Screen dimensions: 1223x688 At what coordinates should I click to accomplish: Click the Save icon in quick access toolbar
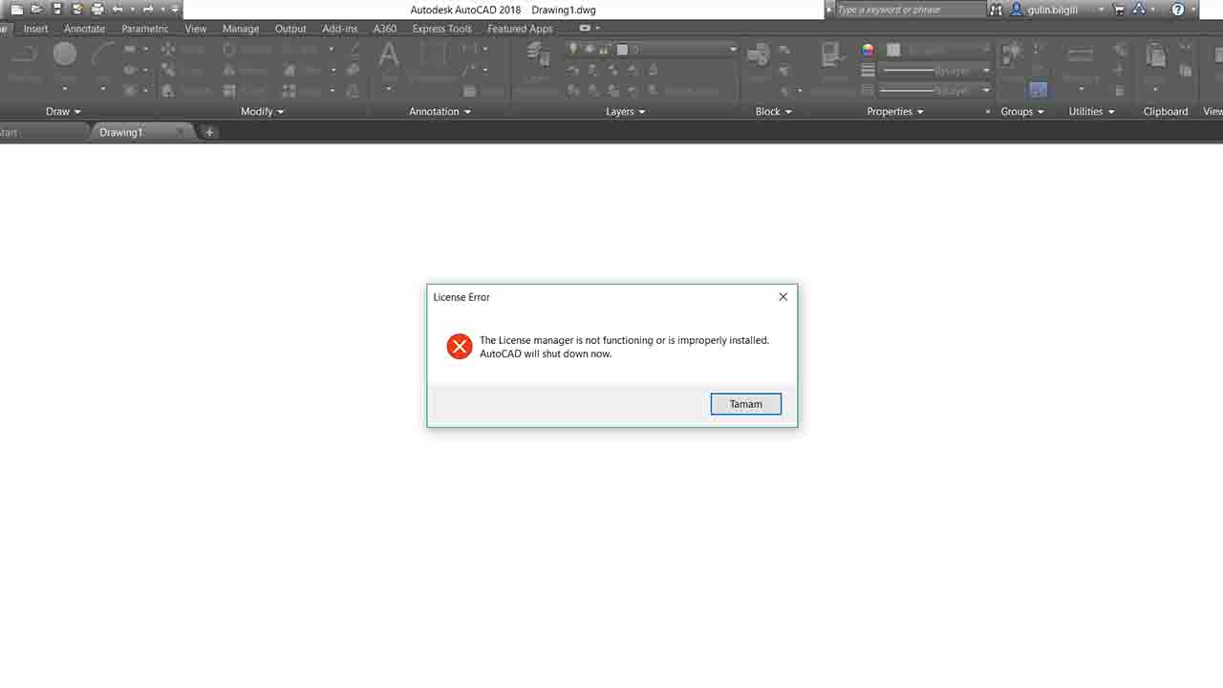click(57, 10)
